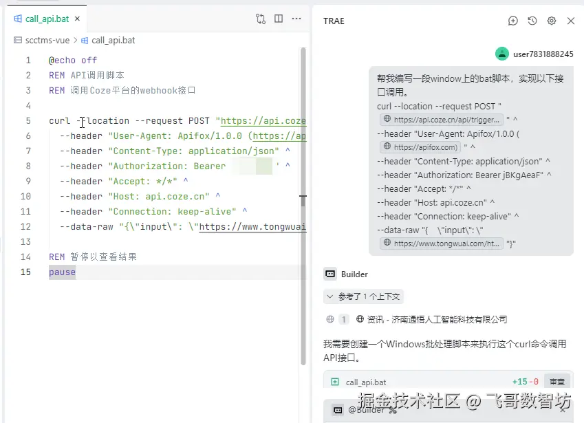584x423 pixels.
Task: Open the www.tongwuai.com link chip in chat
Action: [x=442, y=243]
